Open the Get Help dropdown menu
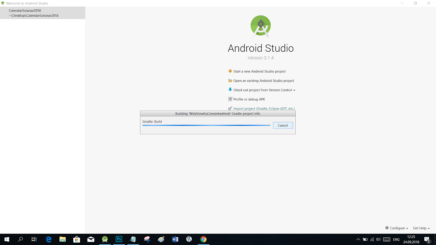436x245 pixels. tap(421, 228)
